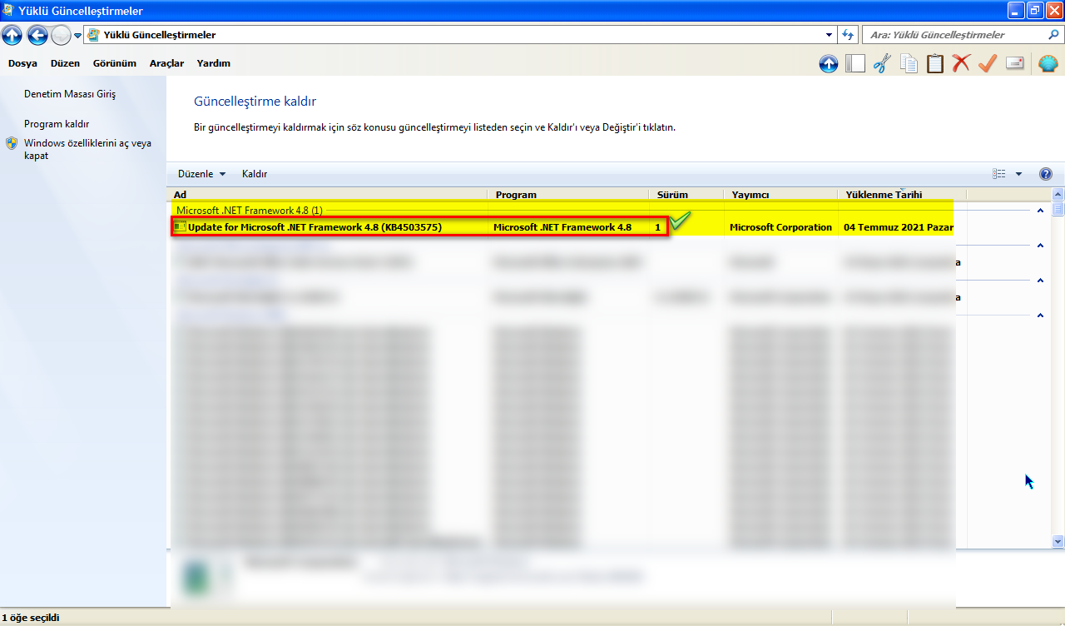Image resolution: width=1065 pixels, height=626 pixels.
Task: Click the KB4503575 update row icon
Action: pos(180,226)
